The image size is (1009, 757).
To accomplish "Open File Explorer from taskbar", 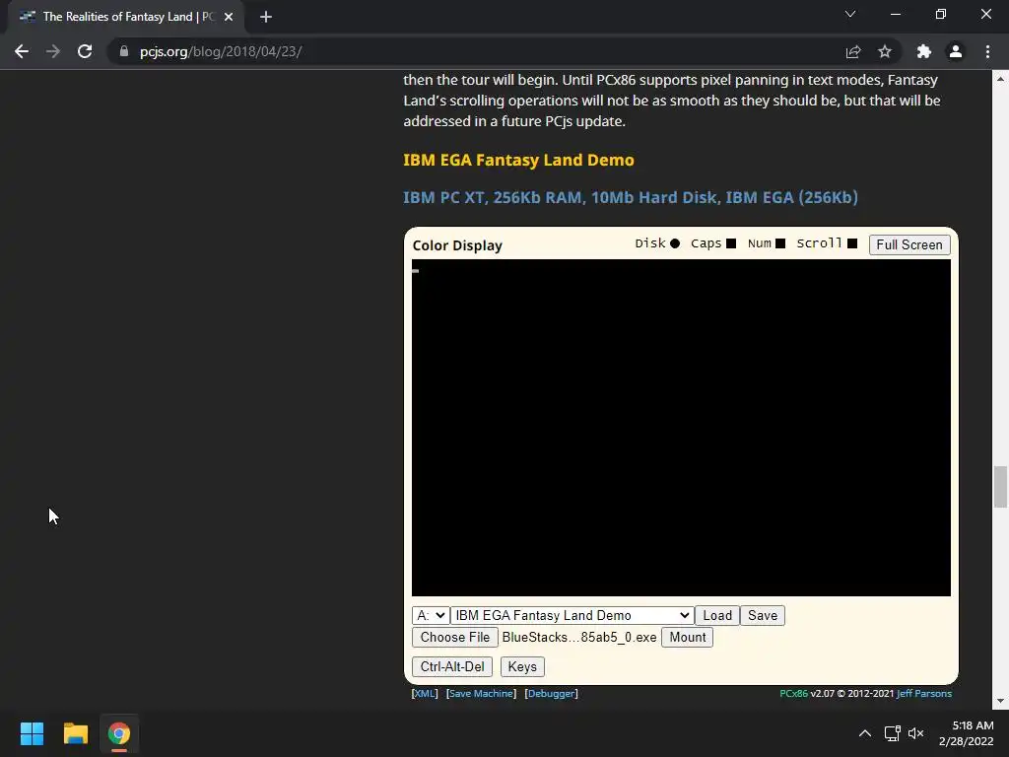I will pyautogui.click(x=75, y=733).
